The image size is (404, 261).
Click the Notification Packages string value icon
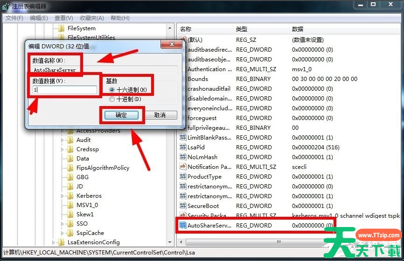click(183, 167)
